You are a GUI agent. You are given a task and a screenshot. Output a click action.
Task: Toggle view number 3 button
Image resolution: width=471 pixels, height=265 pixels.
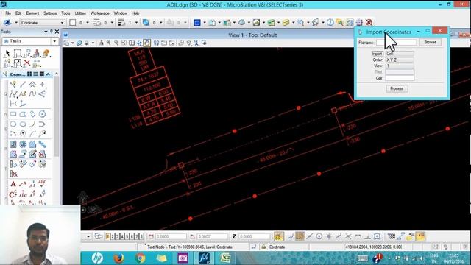pos(118,236)
